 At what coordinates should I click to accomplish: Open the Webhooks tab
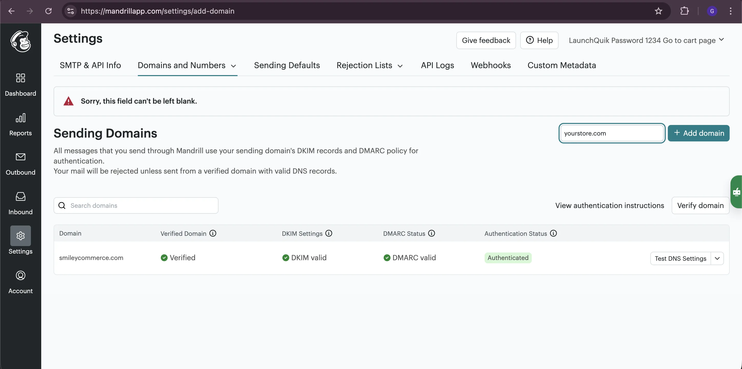tap(491, 65)
